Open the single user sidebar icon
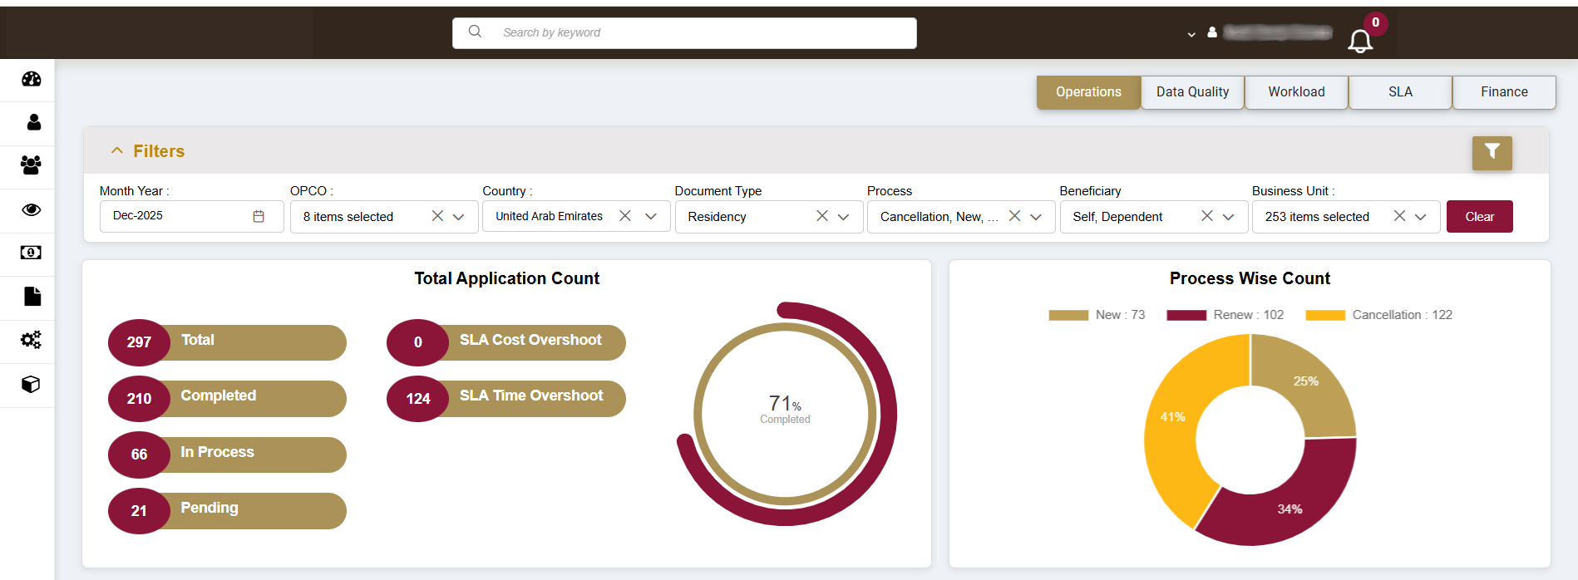The width and height of the screenshot is (1578, 580). pos(33,122)
